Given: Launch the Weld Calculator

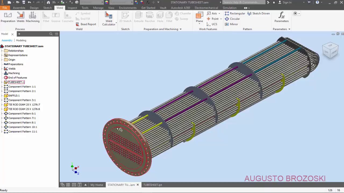Looking at the screenshot, I should pyautogui.click(x=109, y=19).
